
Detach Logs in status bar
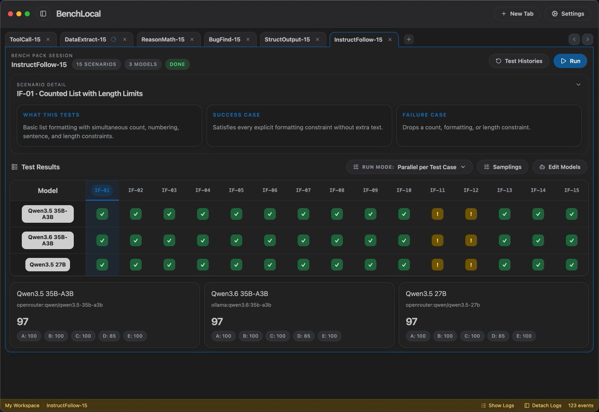tap(543, 406)
